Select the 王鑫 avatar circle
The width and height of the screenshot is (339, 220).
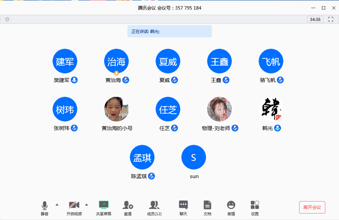[x=219, y=61]
